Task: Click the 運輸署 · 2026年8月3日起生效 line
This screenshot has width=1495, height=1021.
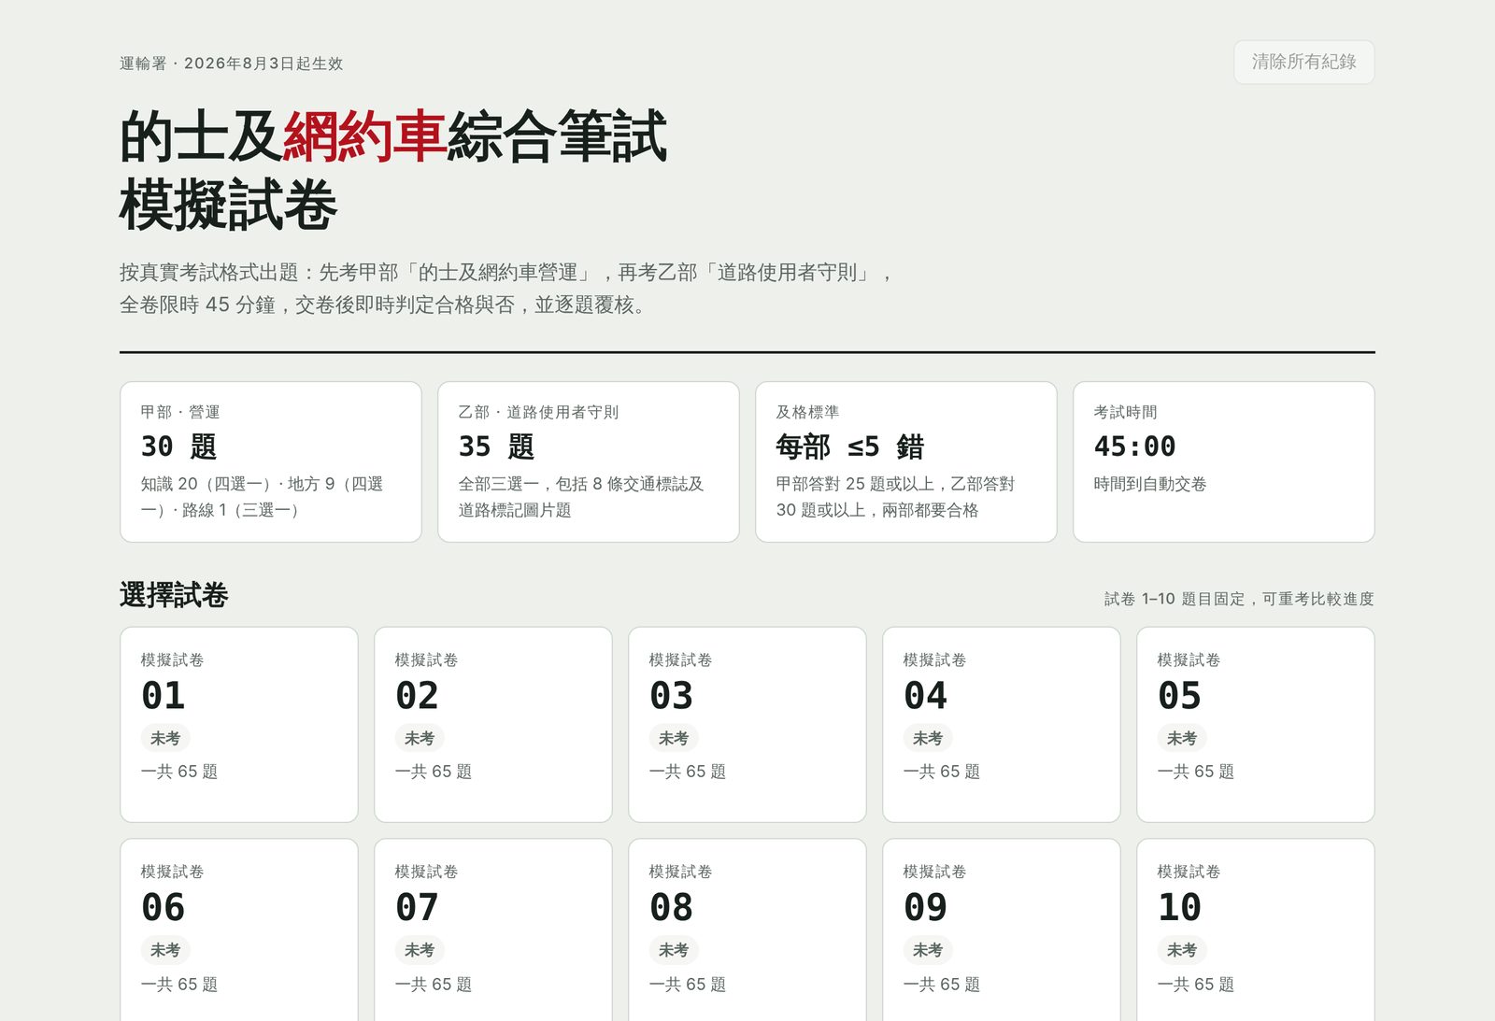Action: [x=232, y=64]
